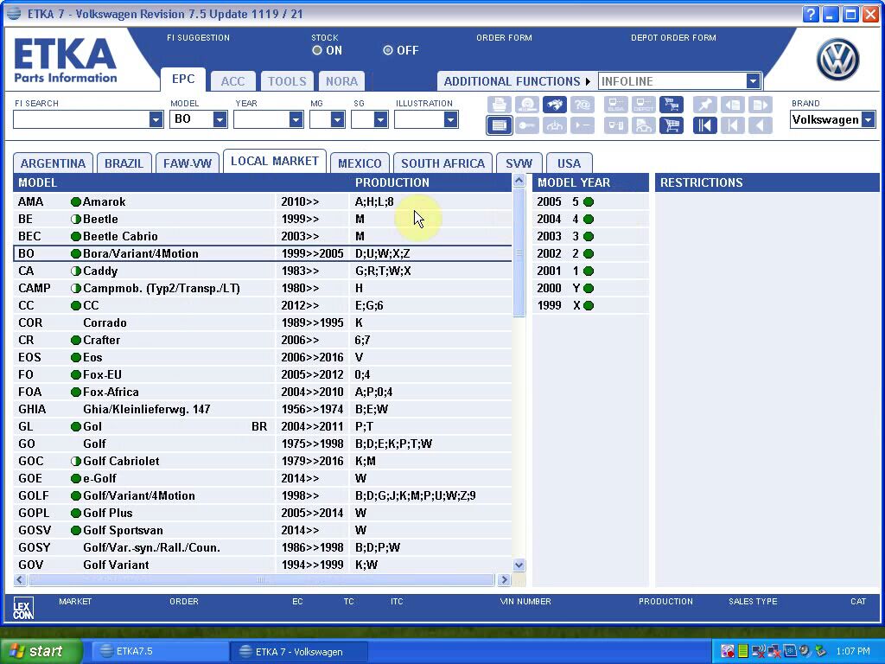This screenshot has width=885, height=664.
Task: Click the model list vertical scrollbar thumb
Action: (x=519, y=252)
